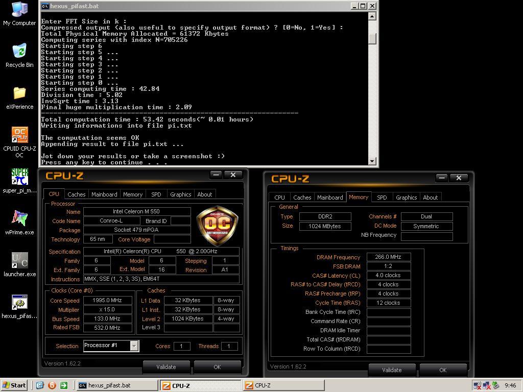
Task: Open the Mainboard tab in left CPU-Z
Action: [x=104, y=194]
